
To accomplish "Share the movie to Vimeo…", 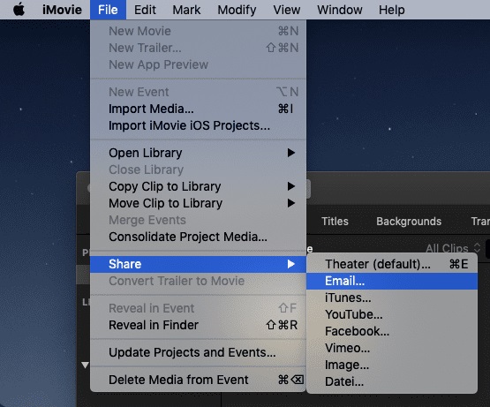I will (x=392, y=348).
